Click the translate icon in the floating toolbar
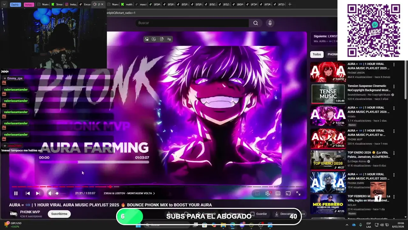 tap(169, 39)
